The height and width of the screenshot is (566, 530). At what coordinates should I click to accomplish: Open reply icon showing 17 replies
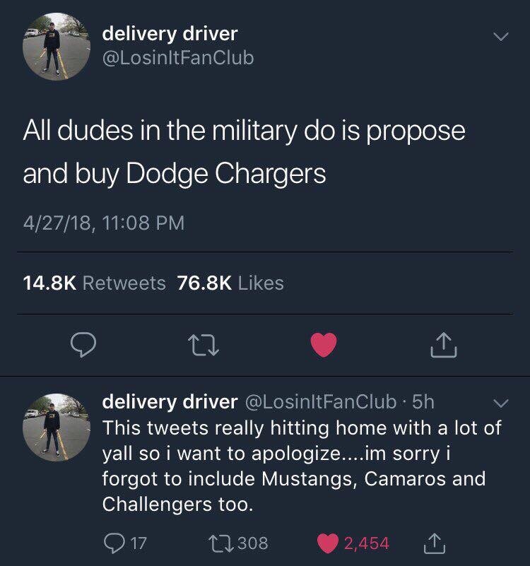125,543
